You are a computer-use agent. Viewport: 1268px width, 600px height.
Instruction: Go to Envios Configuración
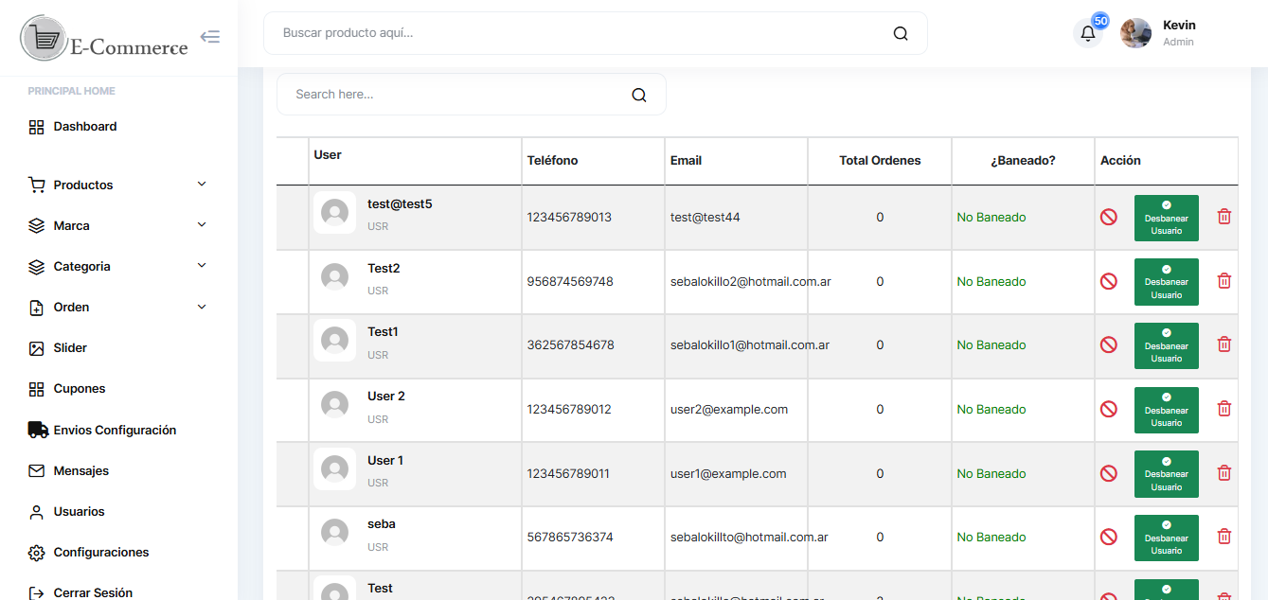tap(114, 431)
